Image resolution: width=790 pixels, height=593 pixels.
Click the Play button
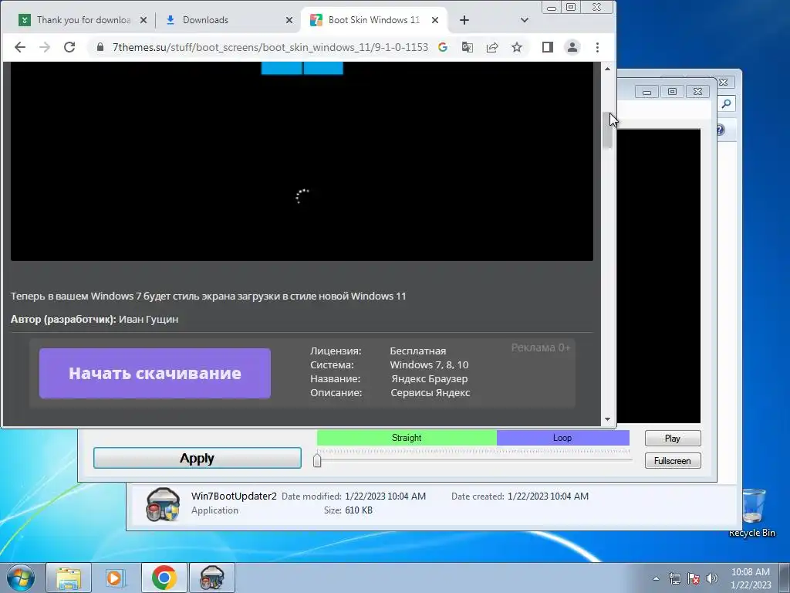point(673,439)
